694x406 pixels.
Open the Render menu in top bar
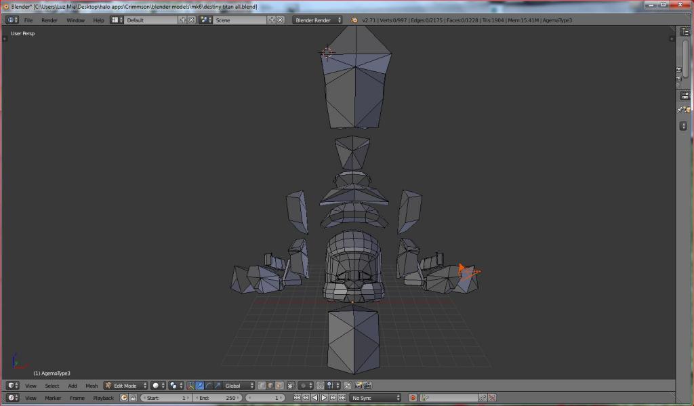(x=49, y=20)
